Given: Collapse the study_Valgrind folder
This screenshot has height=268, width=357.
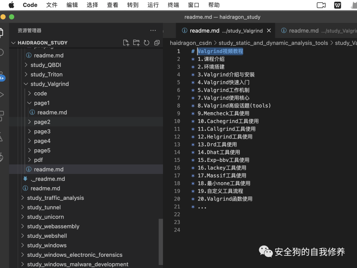Looking at the screenshot, I should point(26,84).
